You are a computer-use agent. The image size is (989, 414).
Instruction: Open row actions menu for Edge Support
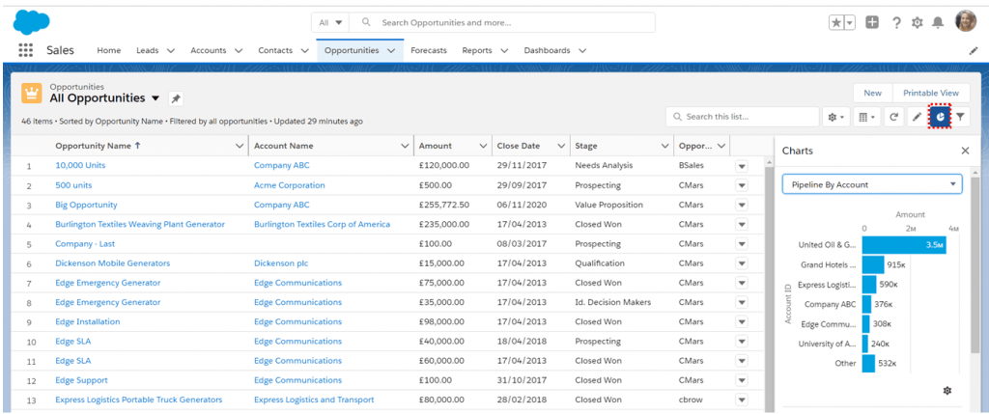741,380
